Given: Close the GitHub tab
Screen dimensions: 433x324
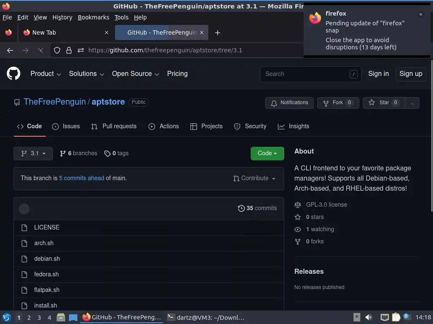Looking at the screenshot, I should click(x=202, y=32).
